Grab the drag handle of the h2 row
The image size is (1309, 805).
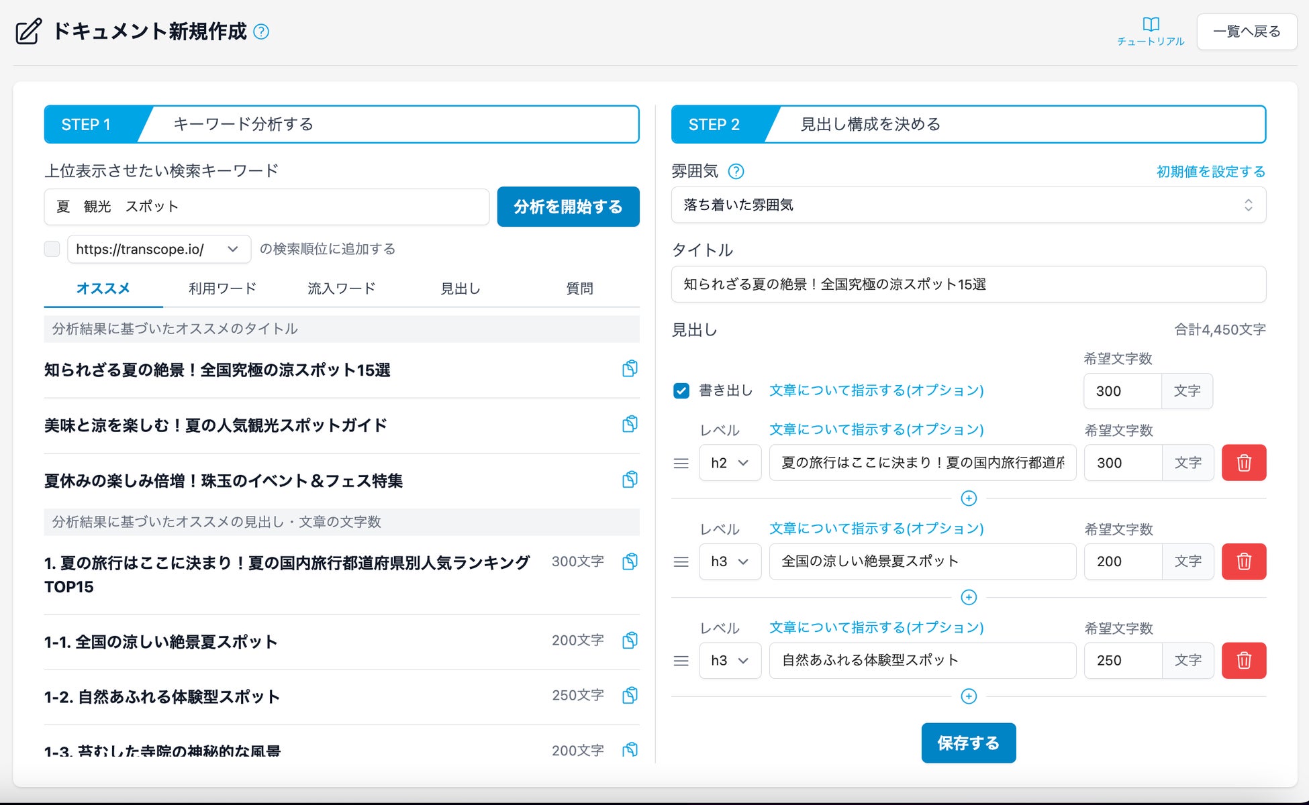[681, 464]
